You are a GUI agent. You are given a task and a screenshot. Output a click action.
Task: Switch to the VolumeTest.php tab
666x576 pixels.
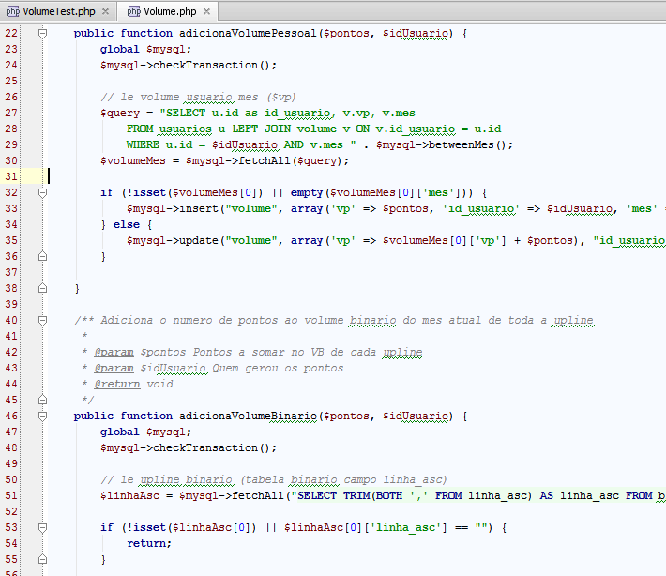tap(58, 11)
